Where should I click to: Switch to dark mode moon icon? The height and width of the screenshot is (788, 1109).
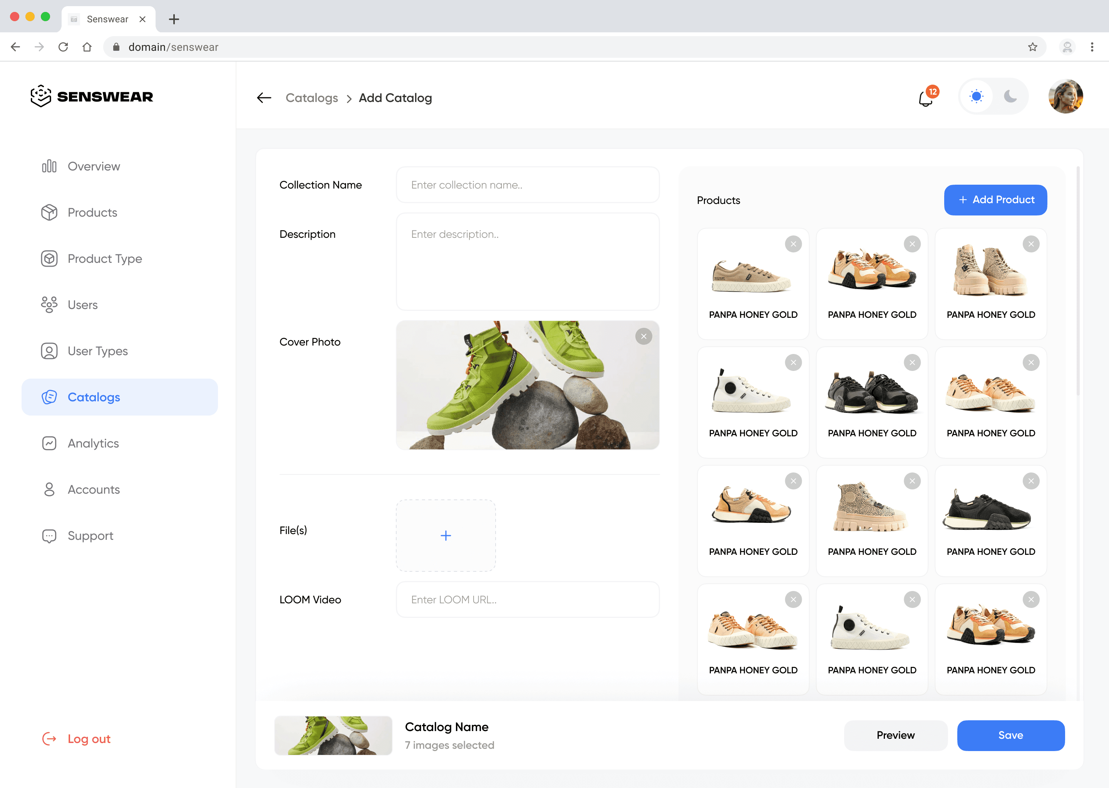pos(1010,96)
